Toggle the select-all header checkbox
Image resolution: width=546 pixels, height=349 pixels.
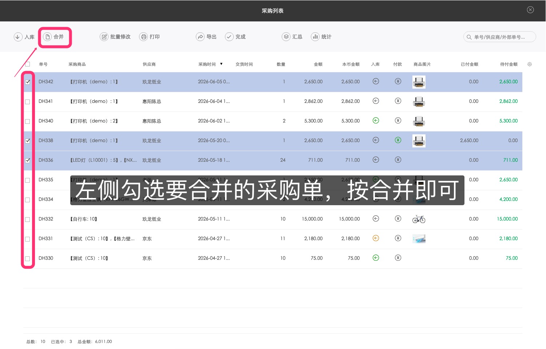pos(27,64)
